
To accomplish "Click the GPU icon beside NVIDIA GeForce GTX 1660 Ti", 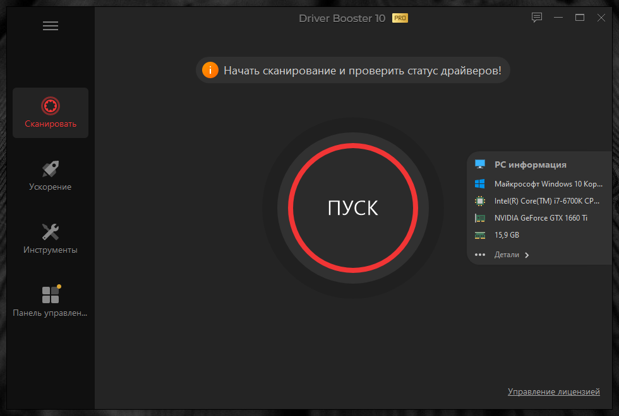I will pos(481,218).
